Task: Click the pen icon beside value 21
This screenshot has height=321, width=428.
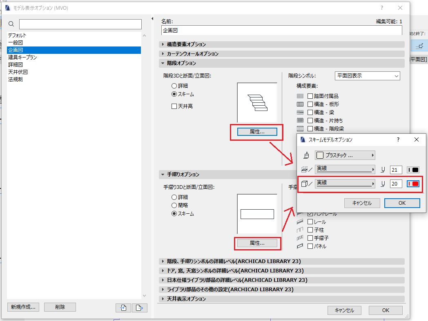Action: click(x=383, y=170)
